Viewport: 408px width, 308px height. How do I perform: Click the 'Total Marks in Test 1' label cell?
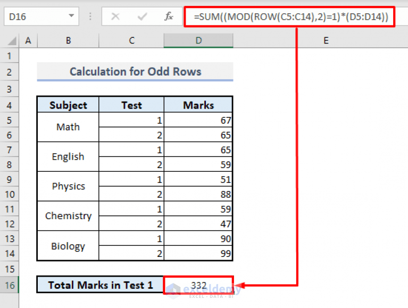click(x=101, y=285)
